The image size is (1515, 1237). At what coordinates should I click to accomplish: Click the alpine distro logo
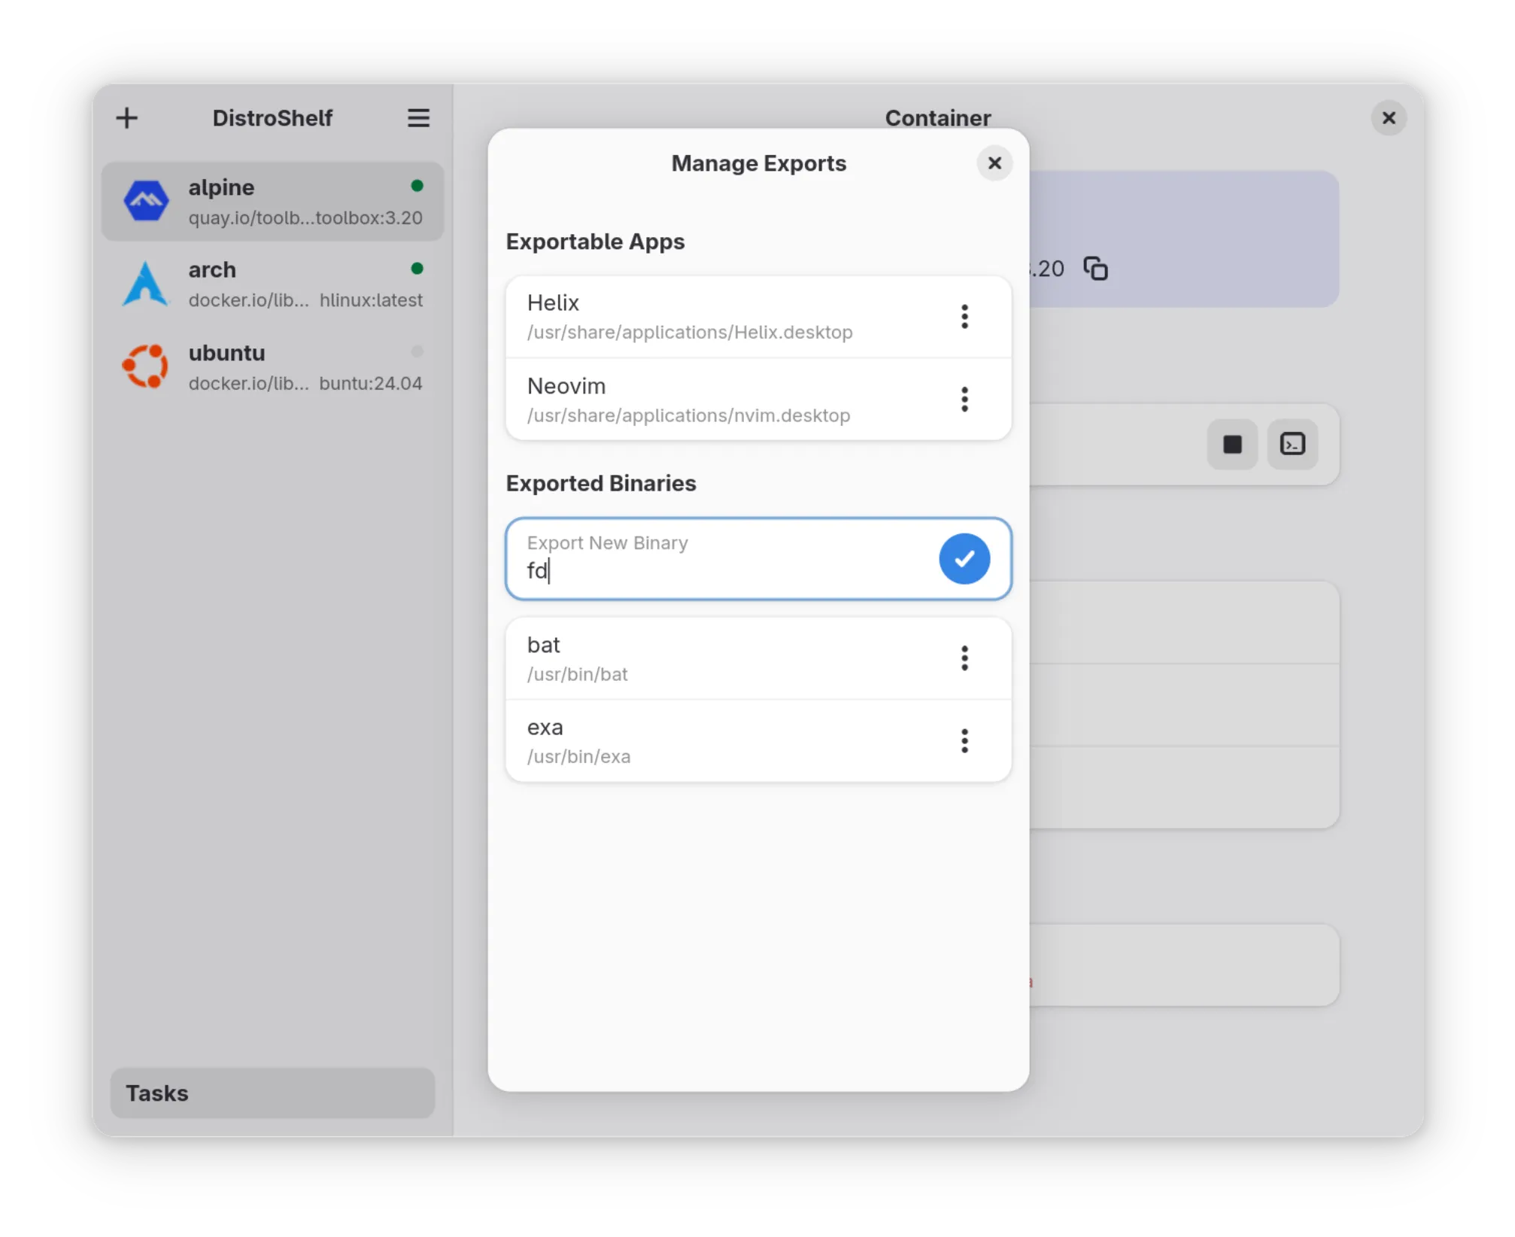pyautogui.click(x=146, y=202)
